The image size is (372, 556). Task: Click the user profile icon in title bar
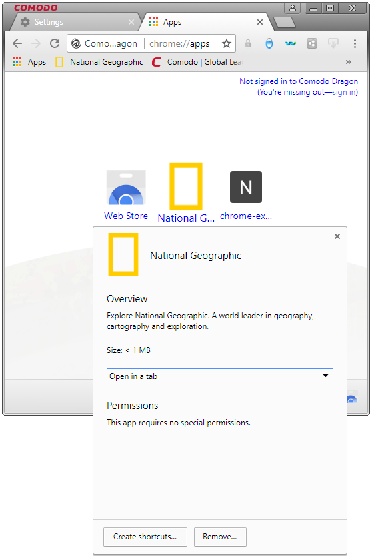coord(293,8)
